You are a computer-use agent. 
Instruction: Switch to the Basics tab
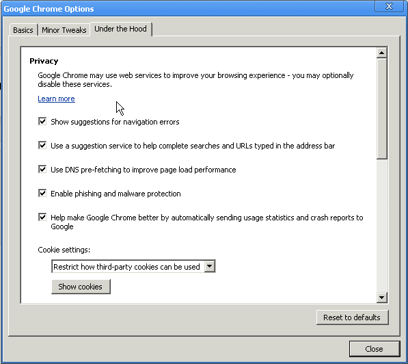(x=23, y=30)
